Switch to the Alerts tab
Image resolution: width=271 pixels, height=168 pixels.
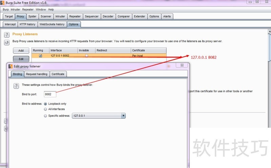(x=167, y=16)
